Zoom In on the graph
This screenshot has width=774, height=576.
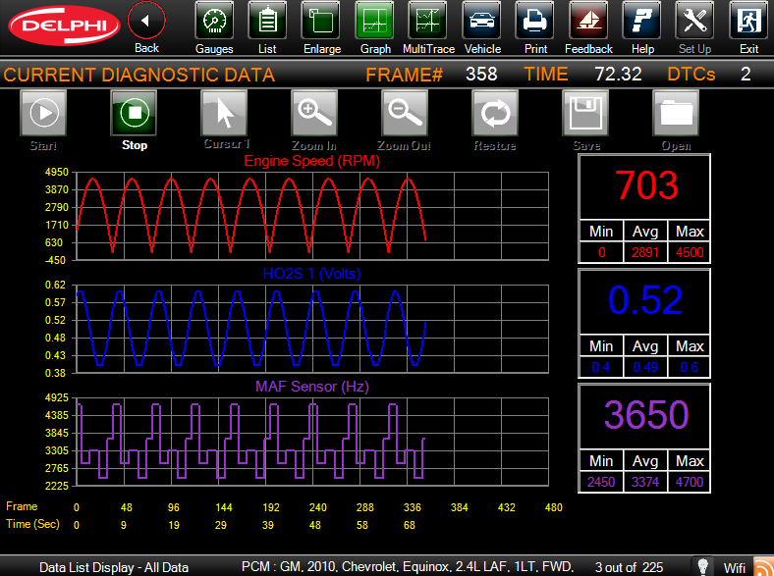point(314,113)
